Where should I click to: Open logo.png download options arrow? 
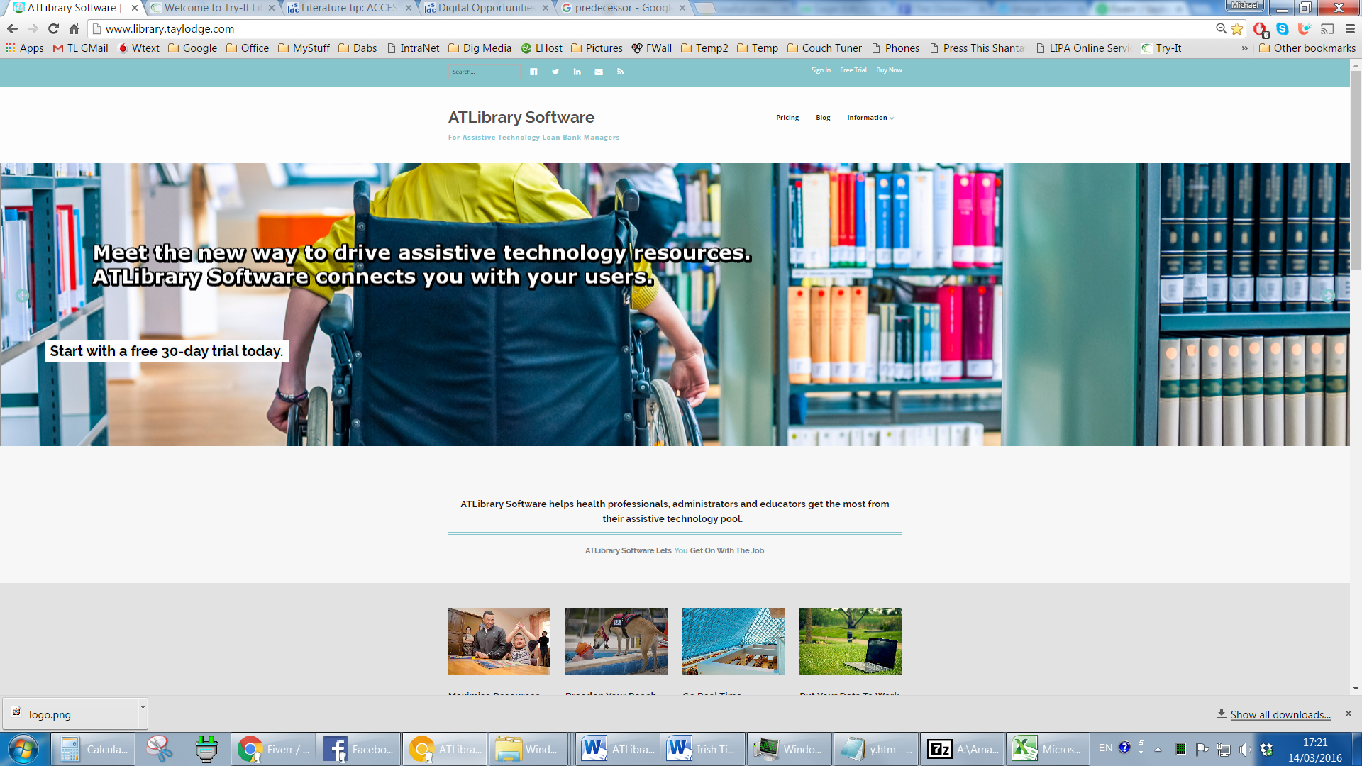pyautogui.click(x=142, y=708)
